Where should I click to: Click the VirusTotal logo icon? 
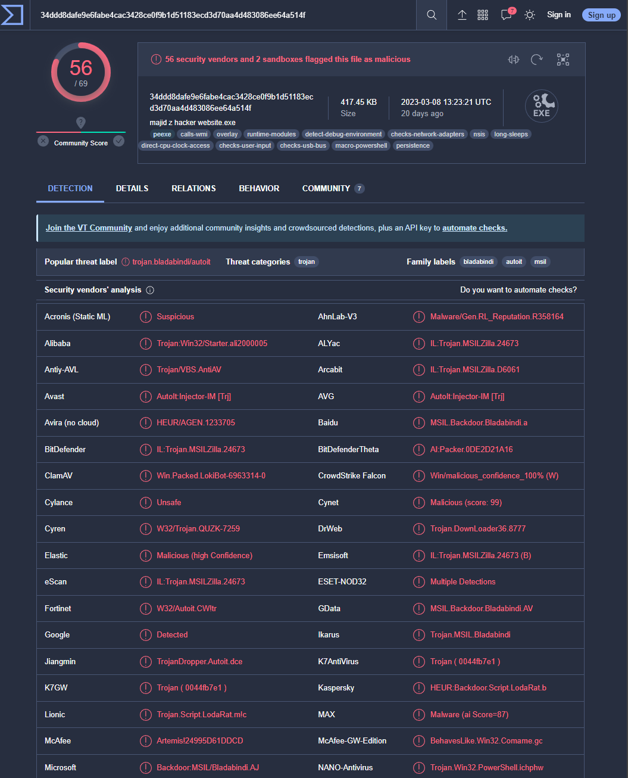[12, 15]
